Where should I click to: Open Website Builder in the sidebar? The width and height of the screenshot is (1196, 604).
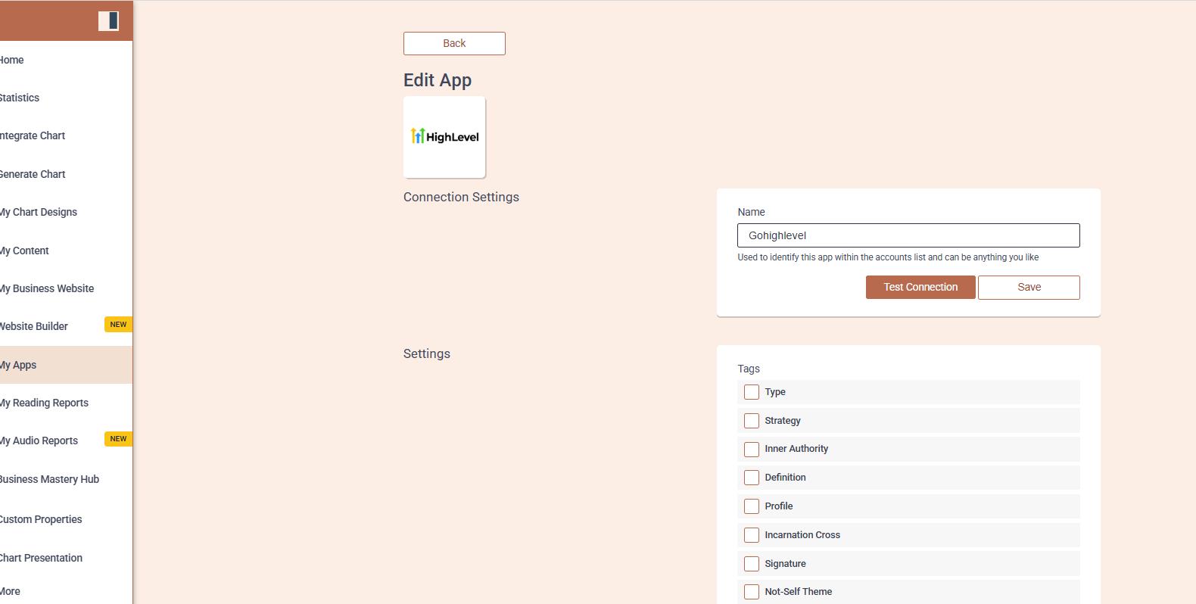click(34, 326)
